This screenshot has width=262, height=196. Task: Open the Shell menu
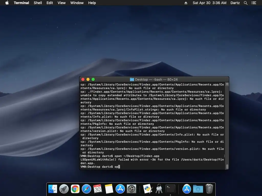[38, 3]
